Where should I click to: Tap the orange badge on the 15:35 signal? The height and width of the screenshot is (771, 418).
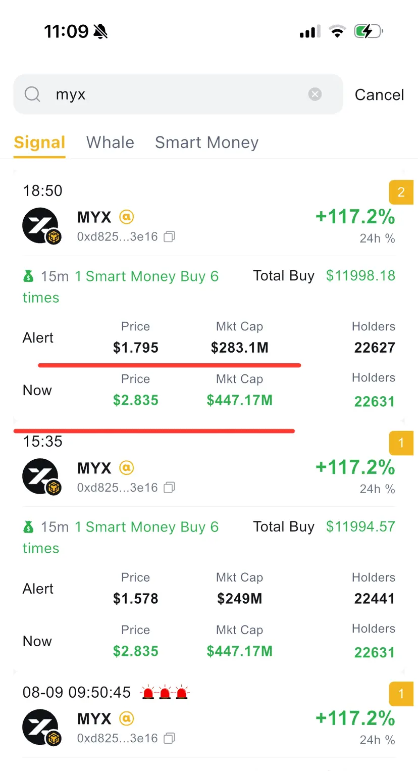point(401,443)
